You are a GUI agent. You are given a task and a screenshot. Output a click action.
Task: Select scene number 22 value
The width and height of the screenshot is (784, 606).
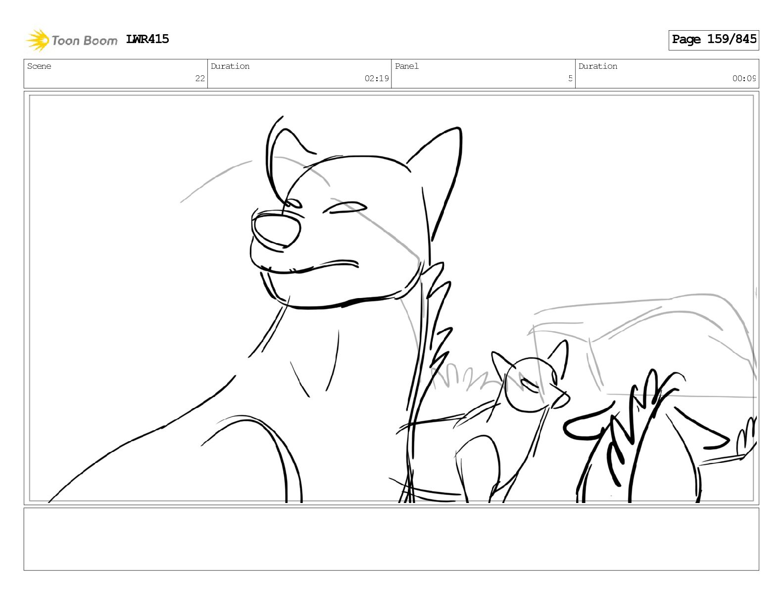200,78
